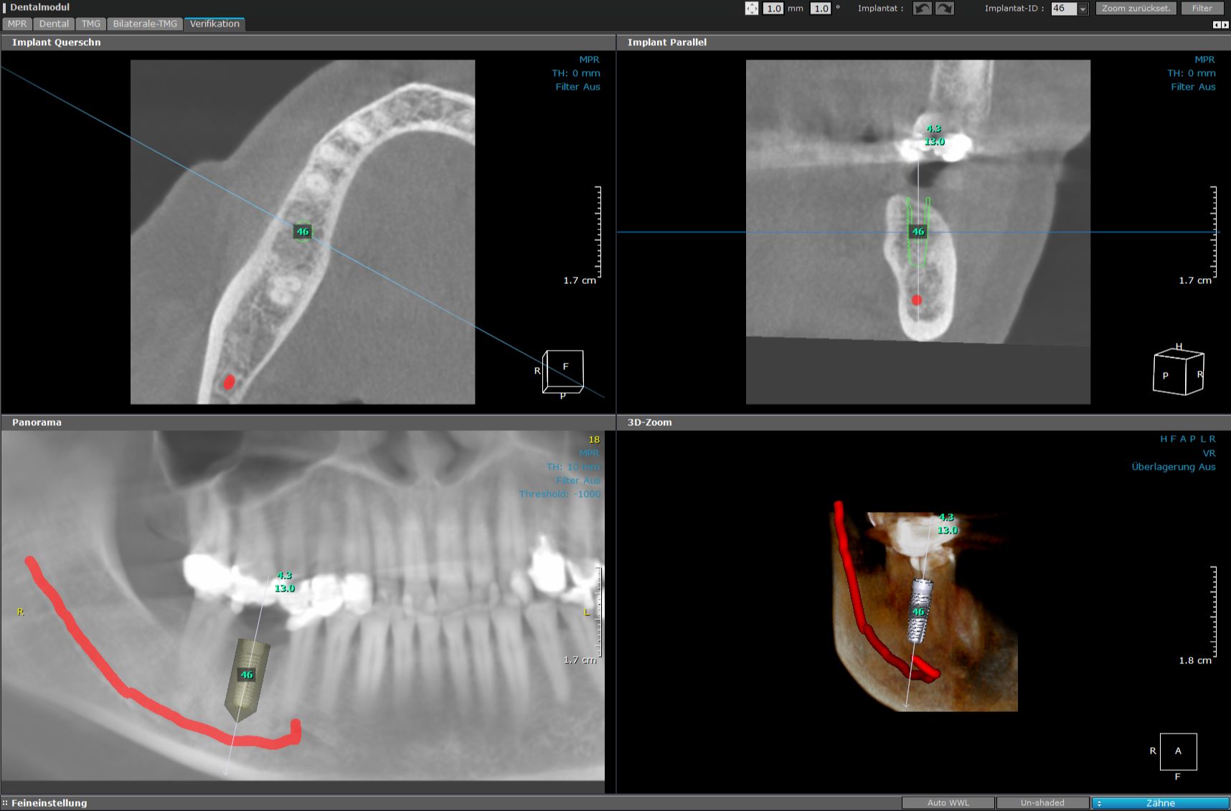Click the orientation cube in Implant Querschn view
The height and width of the screenshot is (811, 1231).
click(x=563, y=371)
